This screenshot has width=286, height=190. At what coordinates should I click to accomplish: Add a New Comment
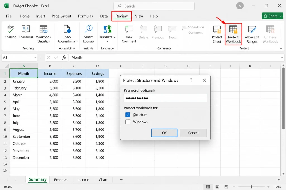pyautogui.click(x=129, y=34)
